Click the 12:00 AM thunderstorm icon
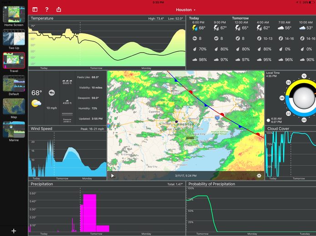Viewport: 316px width, 236px height. click(238, 28)
